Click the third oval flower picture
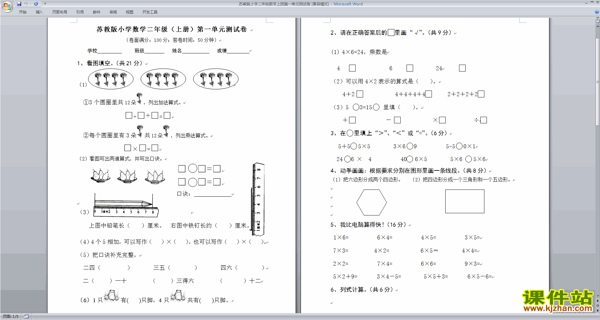The width and height of the screenshot is (600, 320). coord(216,79)
